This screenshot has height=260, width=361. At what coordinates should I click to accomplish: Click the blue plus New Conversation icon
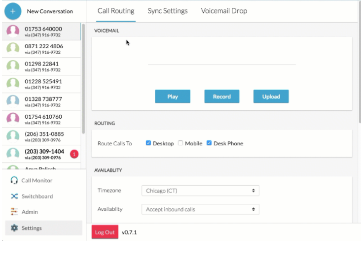13,11
